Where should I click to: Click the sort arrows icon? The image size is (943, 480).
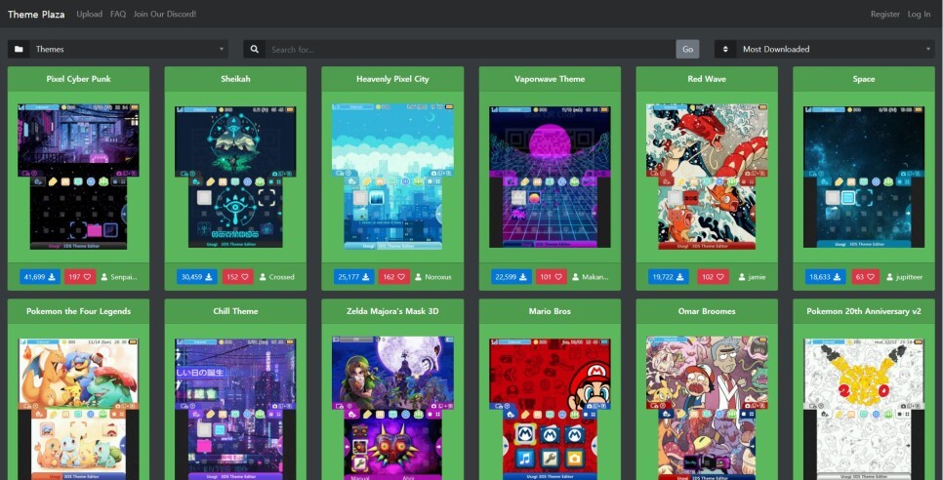click(x=725, y=49)
